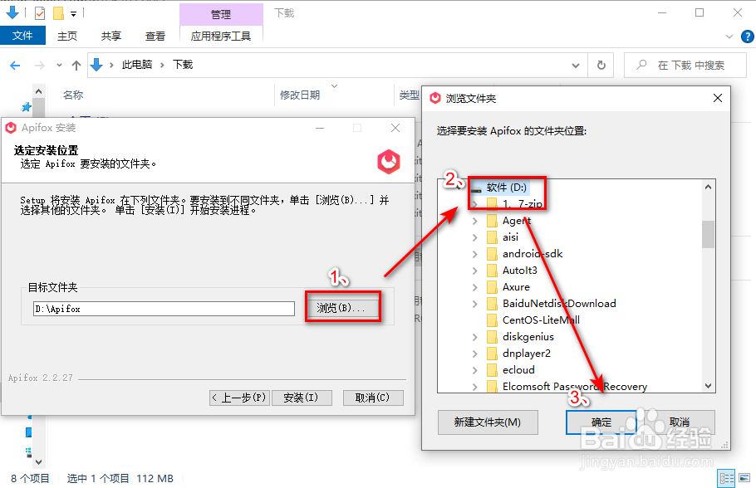756x488 pixels.
Task: Minimize the Apifox installer window
Action: 320,128
